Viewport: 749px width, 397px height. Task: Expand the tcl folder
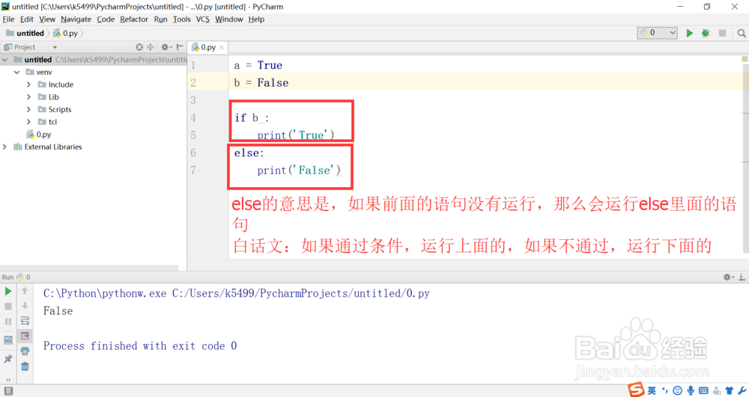coord(28,122)
